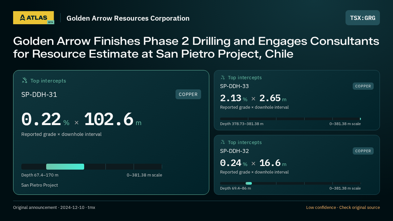Click the SP-DDH-32 depth interval bar
This screenshot has height=221, width=393.
click(290, 183)
